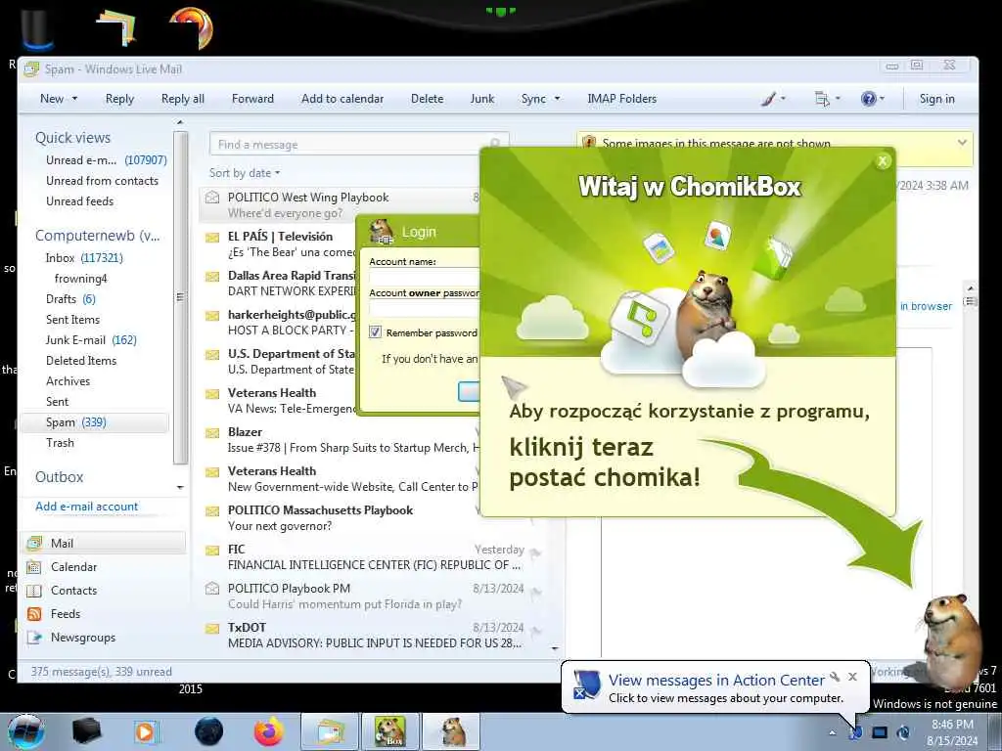This screenshot has width=1002, height=751.
Task: Open POLITICO Massachusetts Playbook message
Action: 340,518
